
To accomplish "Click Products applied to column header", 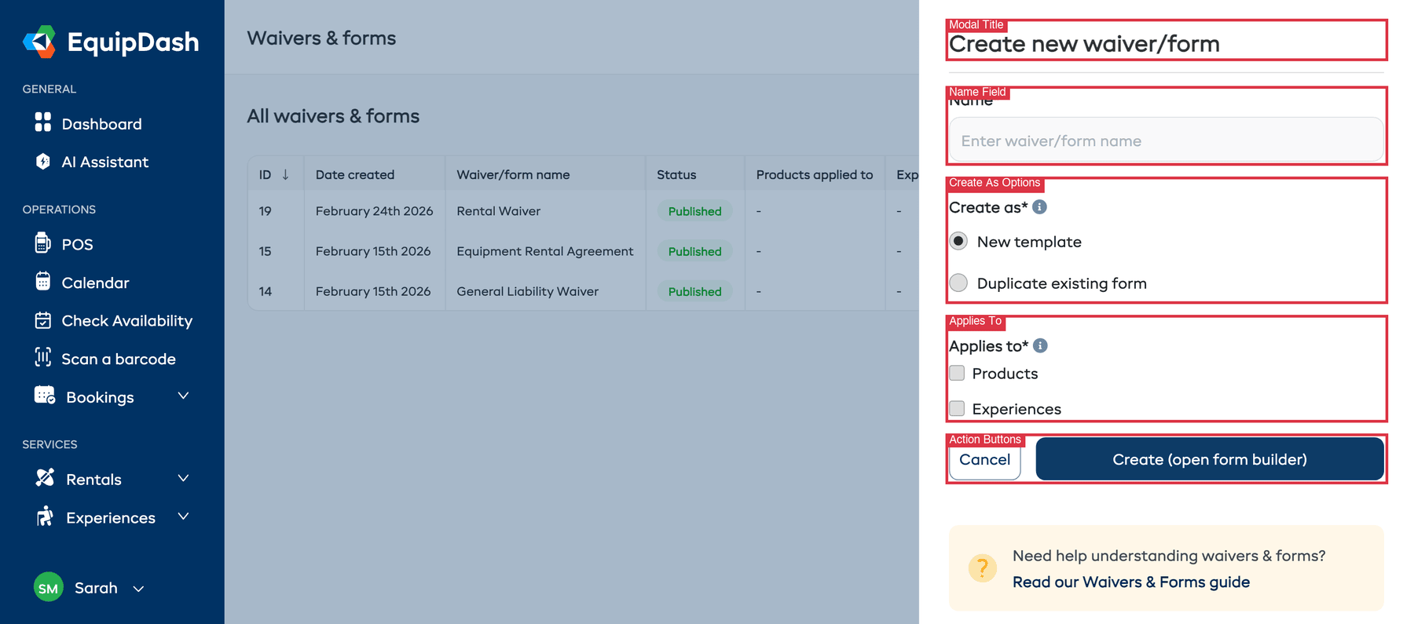I will point(815,174).
